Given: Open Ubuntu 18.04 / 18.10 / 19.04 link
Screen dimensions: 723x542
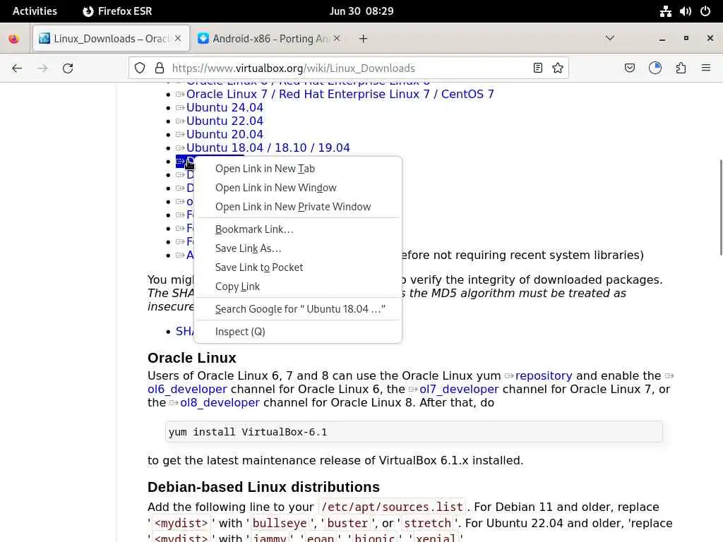Looking at the screenshot, I should click(268, 147).
